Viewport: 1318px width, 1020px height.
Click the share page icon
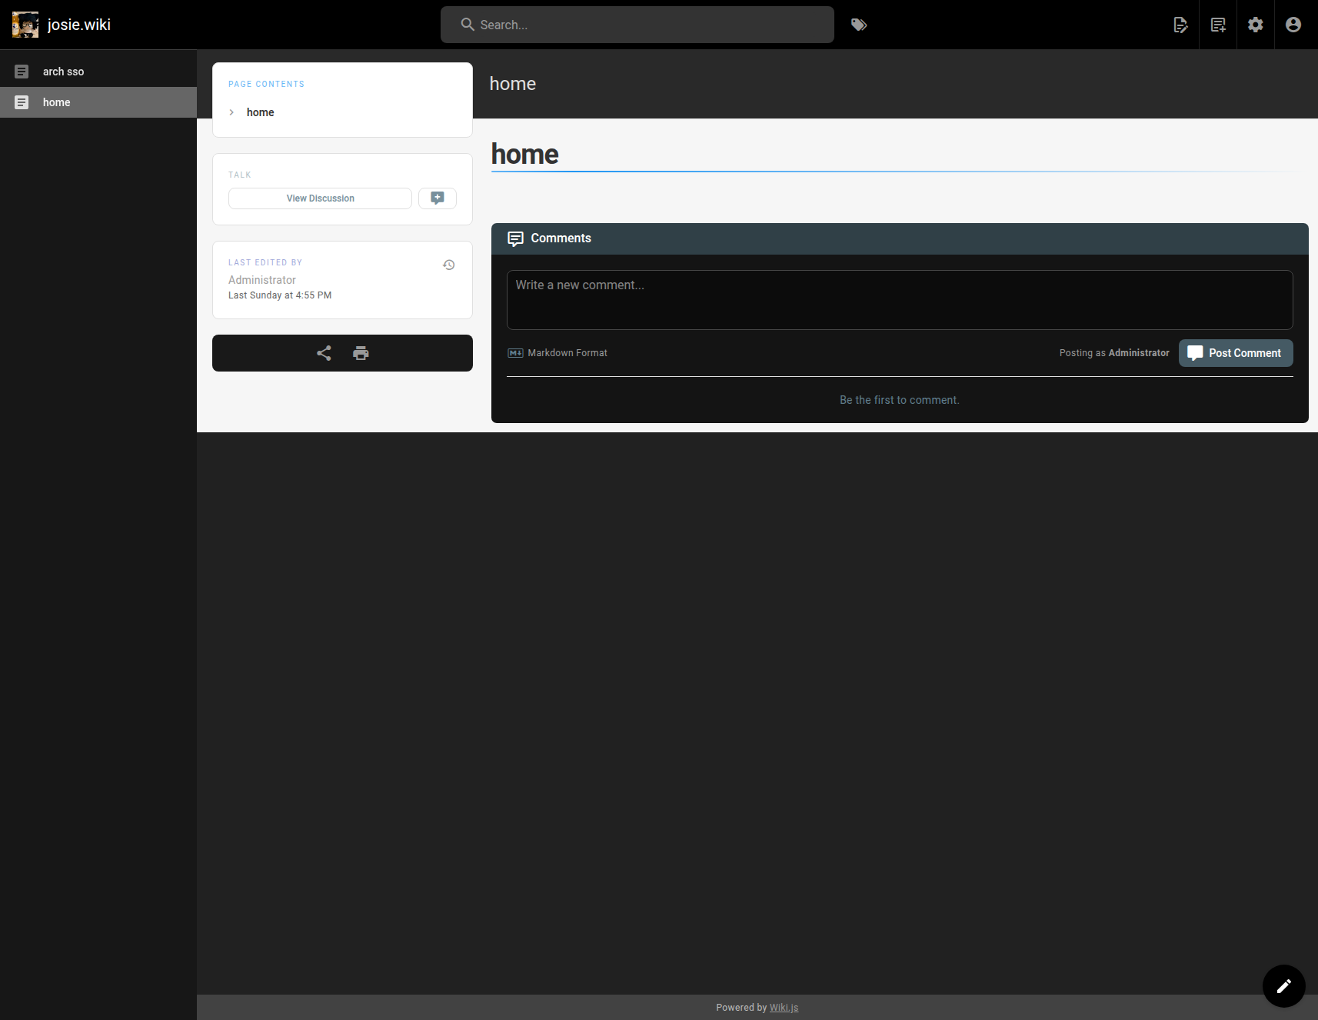point(324,353)
